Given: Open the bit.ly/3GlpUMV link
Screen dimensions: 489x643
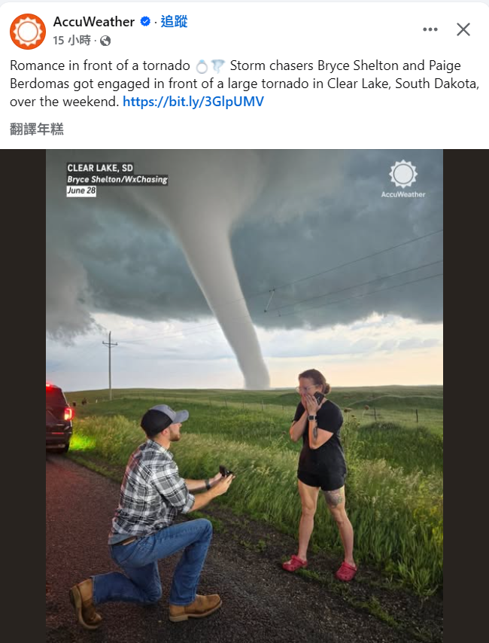Looking at the screenshot, I should (x=193, y=102).
